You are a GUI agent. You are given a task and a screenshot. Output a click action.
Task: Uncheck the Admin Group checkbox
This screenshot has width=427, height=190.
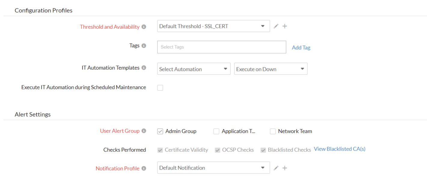(x=160, y=131)
